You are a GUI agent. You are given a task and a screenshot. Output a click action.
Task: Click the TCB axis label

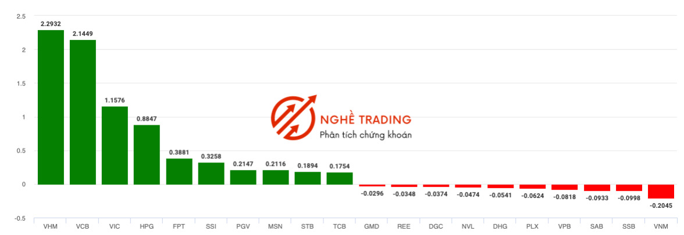[x=340, y=227]
